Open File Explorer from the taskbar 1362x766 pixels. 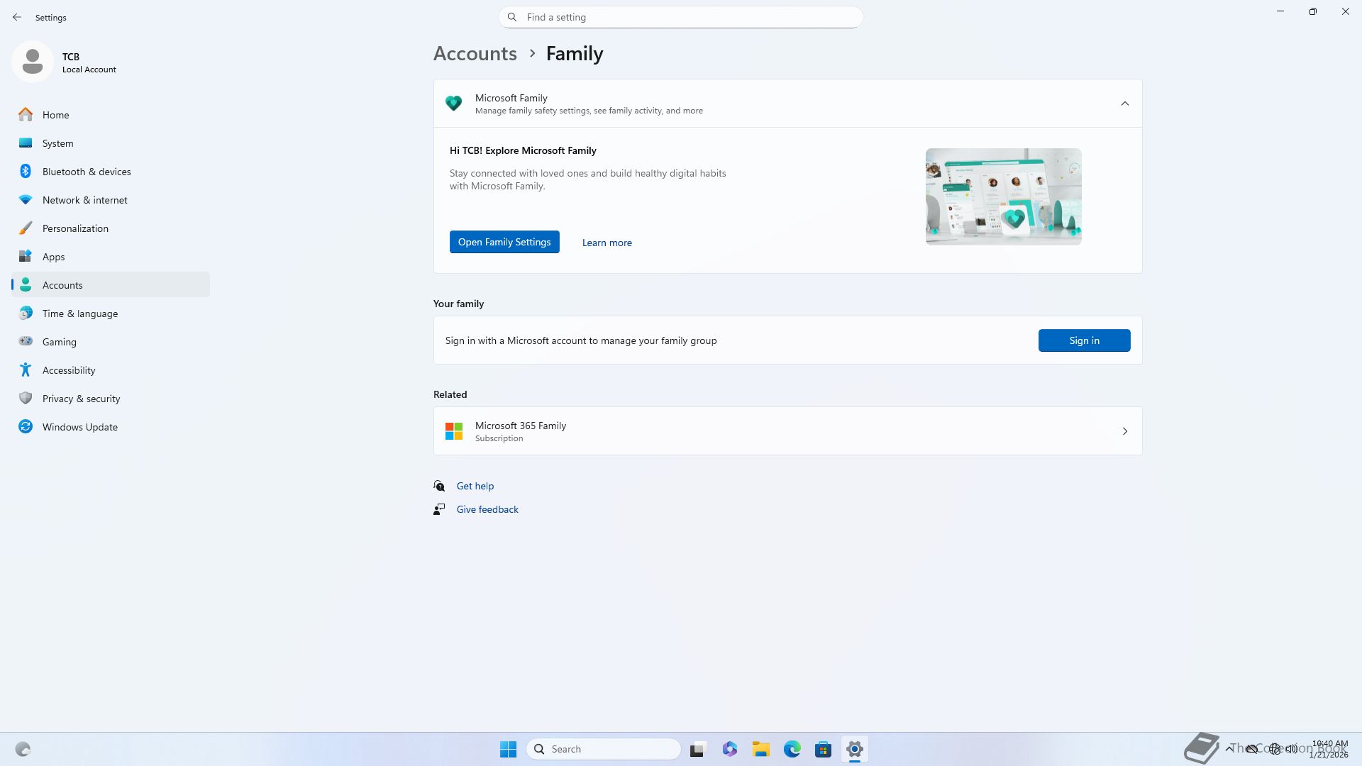pos(760,749)
